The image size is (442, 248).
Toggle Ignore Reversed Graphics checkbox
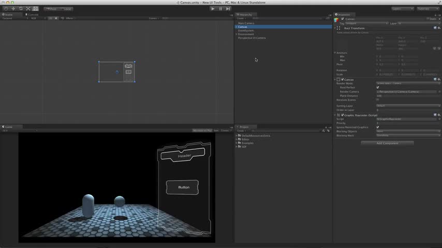point(378,127)
